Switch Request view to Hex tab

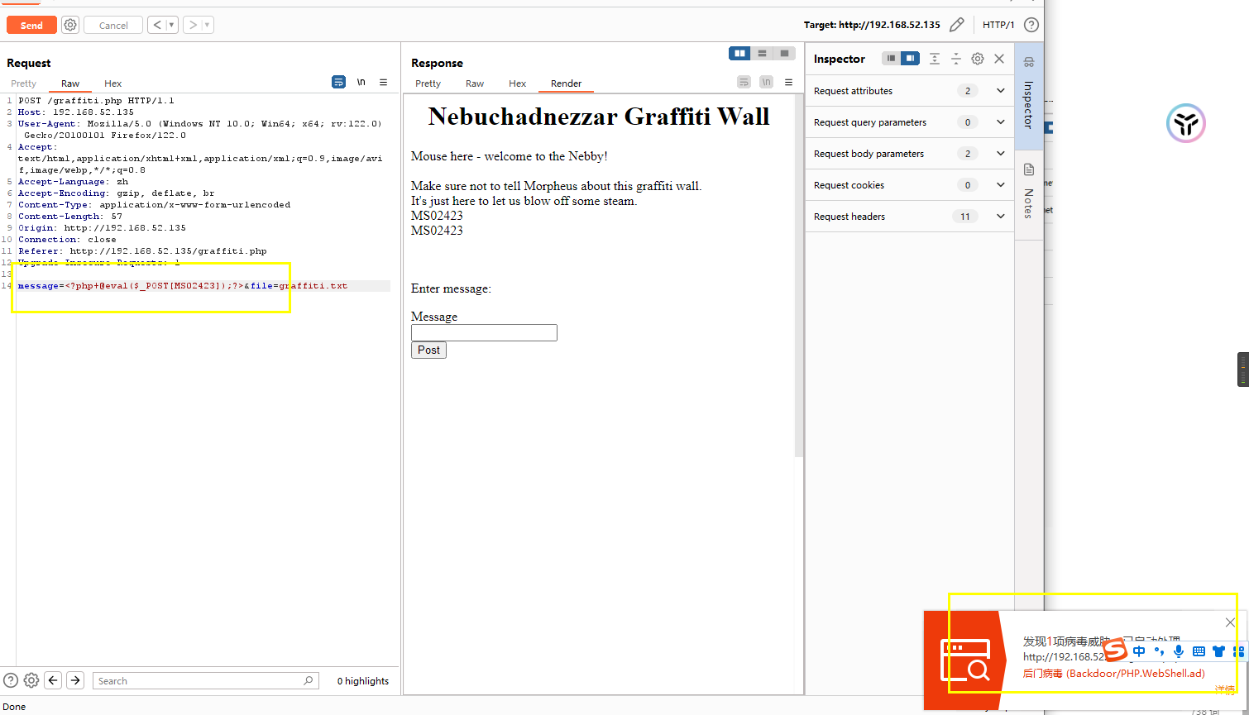113,83
